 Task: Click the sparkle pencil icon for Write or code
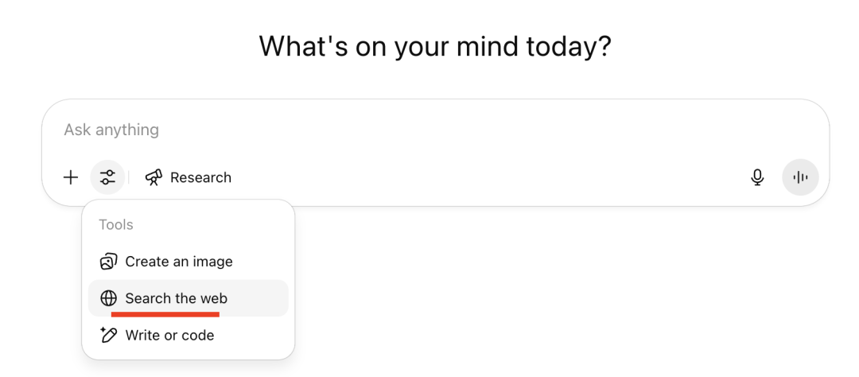[108, 335]
